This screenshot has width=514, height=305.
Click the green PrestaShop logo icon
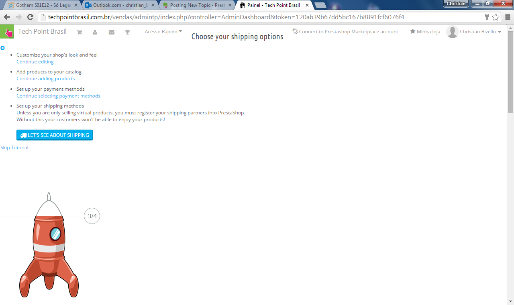tap(7, 32)
